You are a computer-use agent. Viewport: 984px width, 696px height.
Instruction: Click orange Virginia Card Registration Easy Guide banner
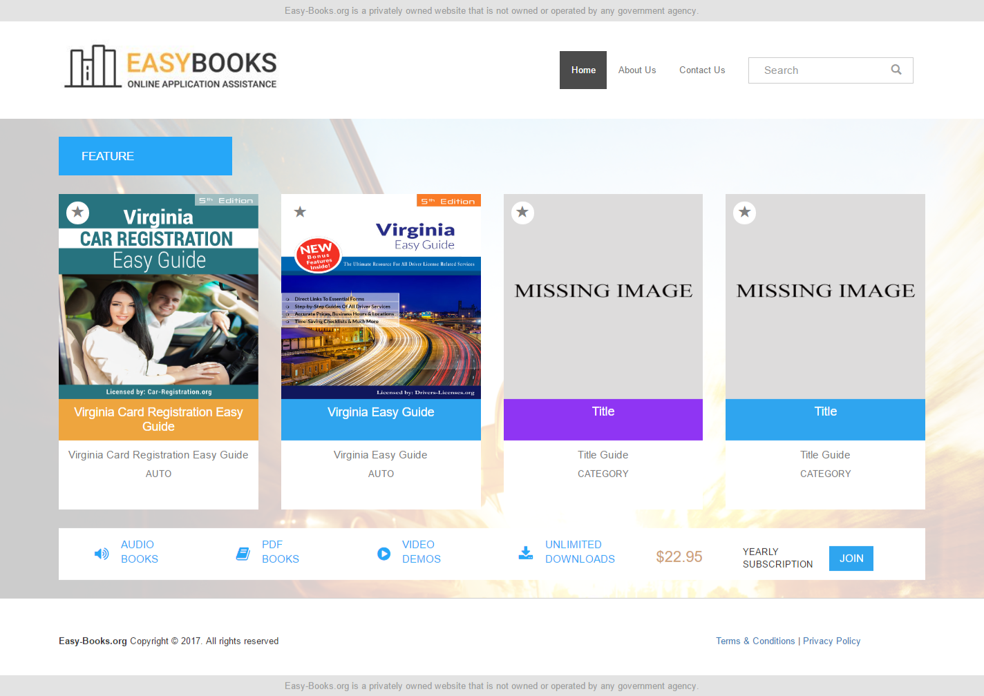point(158,419)
